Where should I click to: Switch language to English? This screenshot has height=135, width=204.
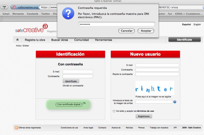click(x=197, y=25)
